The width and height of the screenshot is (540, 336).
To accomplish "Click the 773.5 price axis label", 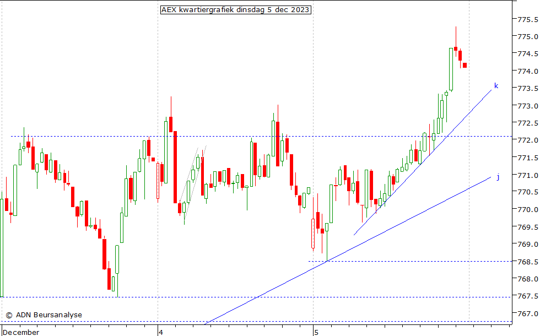I will (x=528, y=89).
